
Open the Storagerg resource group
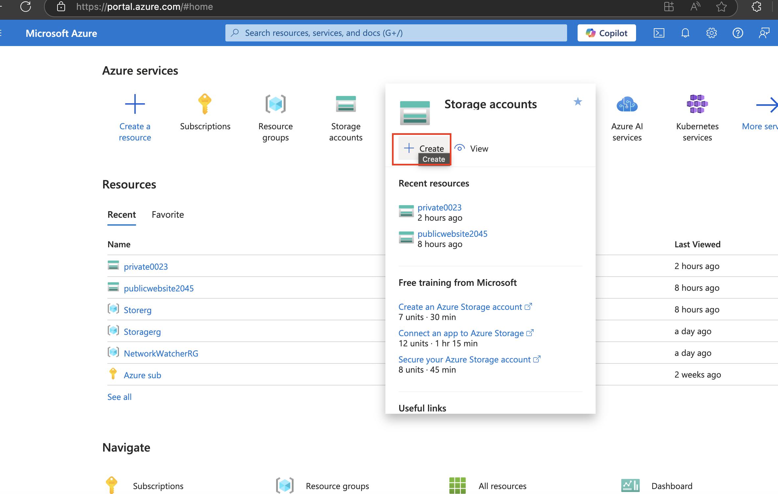(142, 332)
